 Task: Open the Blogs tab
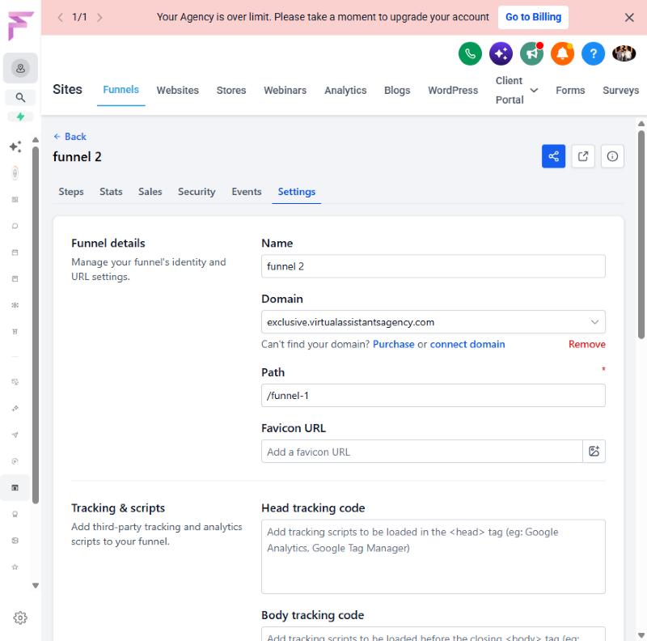coord(397,90)
